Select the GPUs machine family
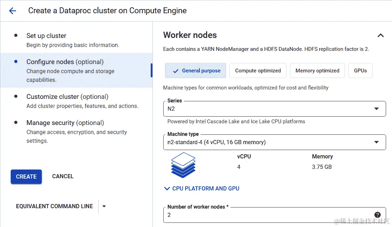The image size is (392, 227). [360, 70]
